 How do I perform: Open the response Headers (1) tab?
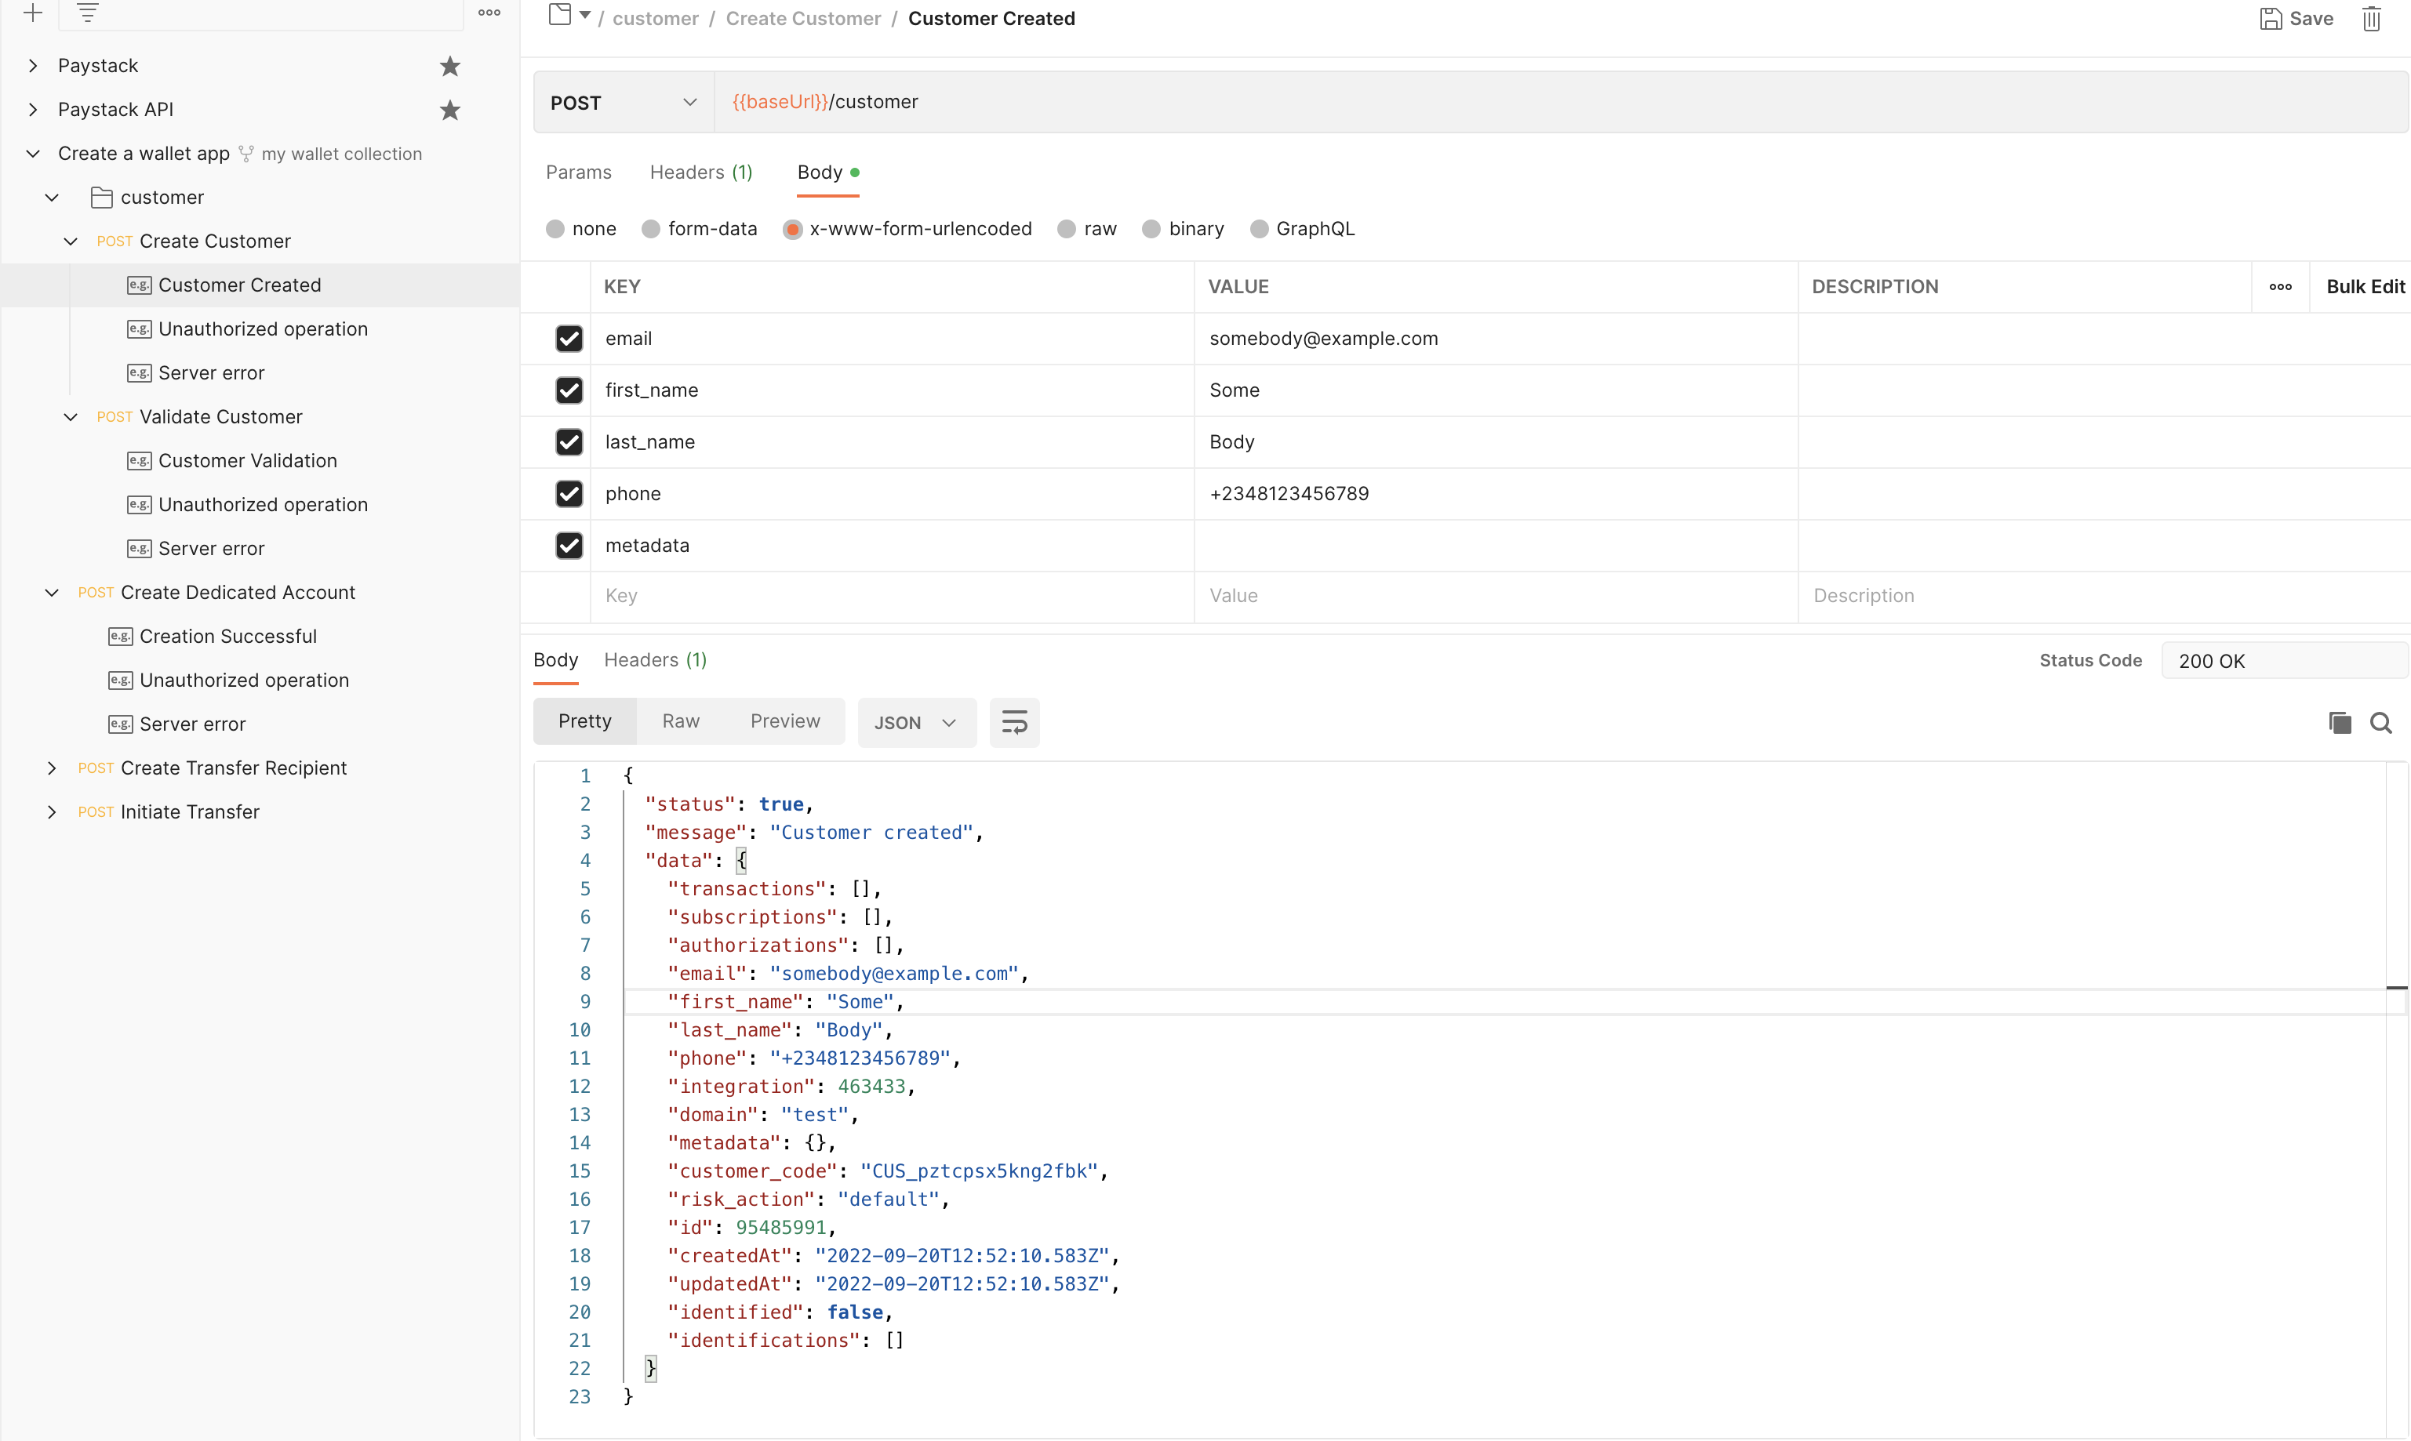(x=656, y=660)
